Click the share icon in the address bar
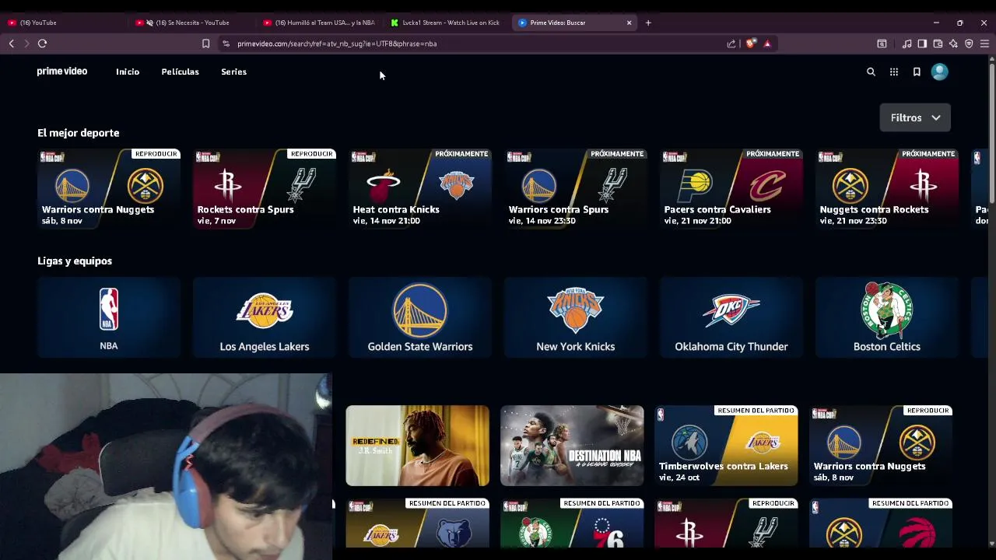Image resolution: width=996 pixels, height=560 pixels. 731,44
